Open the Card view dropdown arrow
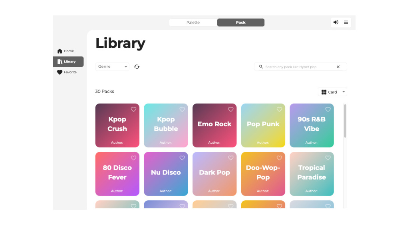The width and height of the screenshot is (409, 225). [x=343, y=92]
